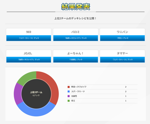150x124 pixels.
Task: Click the red legend color swatch
Action: [x=68, y=87]
